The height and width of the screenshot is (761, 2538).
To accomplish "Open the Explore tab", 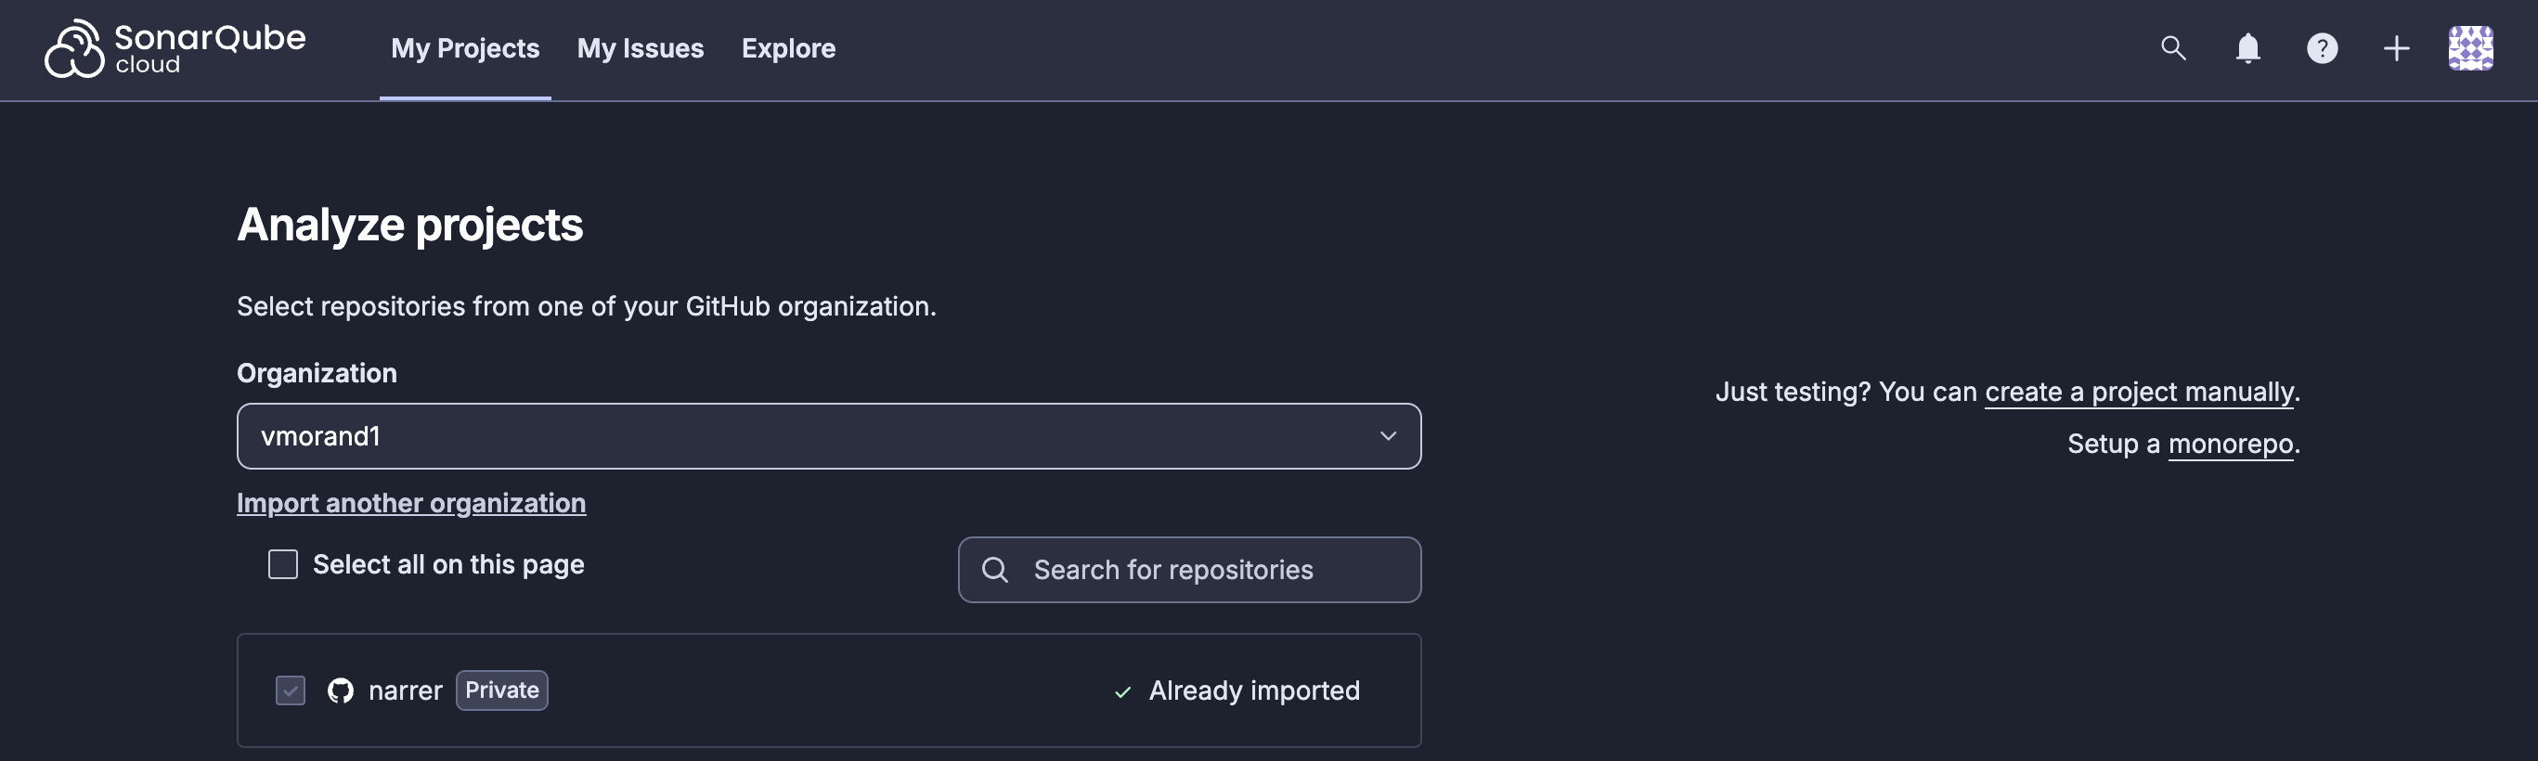I will (x=788, y=48).
